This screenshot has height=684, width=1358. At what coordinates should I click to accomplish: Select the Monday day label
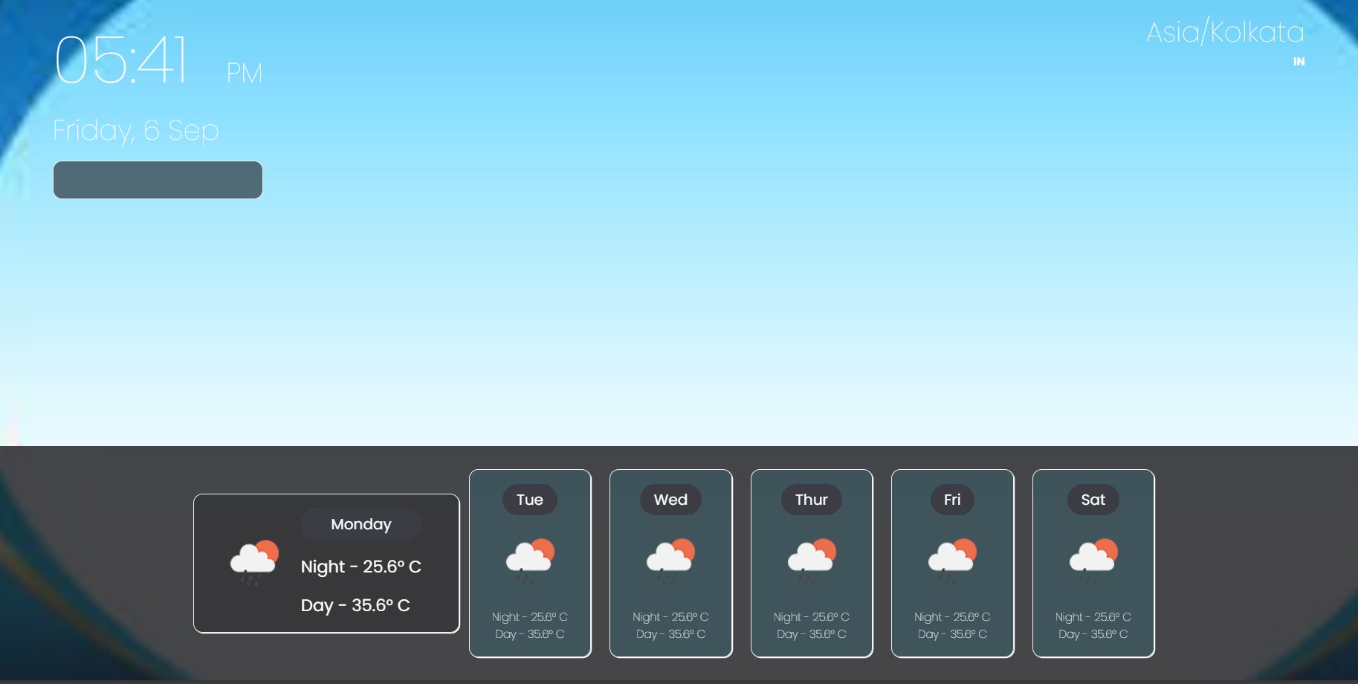pos(361,524)
